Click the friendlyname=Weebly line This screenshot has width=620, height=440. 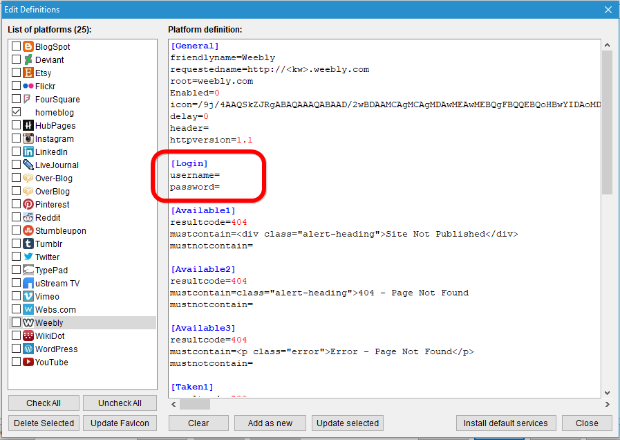click(223, 58)
